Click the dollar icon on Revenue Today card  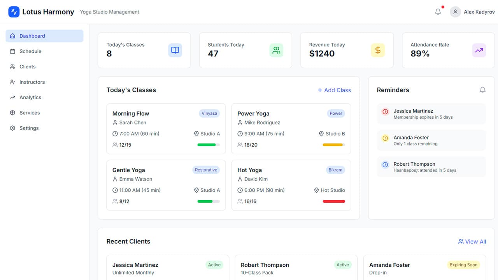click(377, 50)
